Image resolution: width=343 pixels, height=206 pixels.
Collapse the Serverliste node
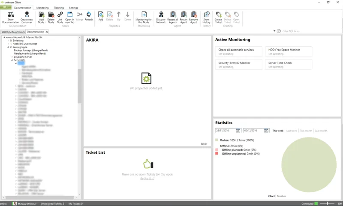click(x=12, y=60)
